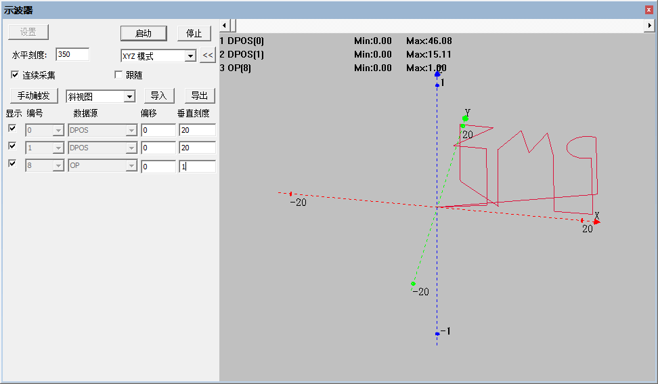
Task: Click the right scroll arrow of horizontal scrollbar
Action: click(x=649, y=25)
